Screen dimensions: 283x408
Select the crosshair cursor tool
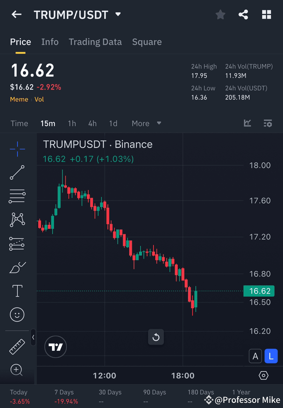17,149
